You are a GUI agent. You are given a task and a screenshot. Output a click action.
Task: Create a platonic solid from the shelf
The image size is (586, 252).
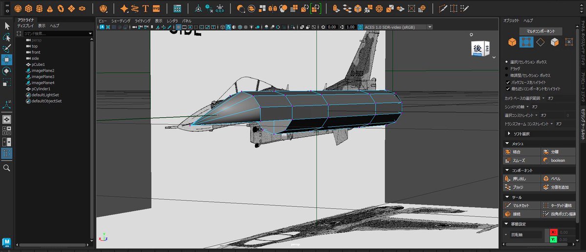coord(103,8)
